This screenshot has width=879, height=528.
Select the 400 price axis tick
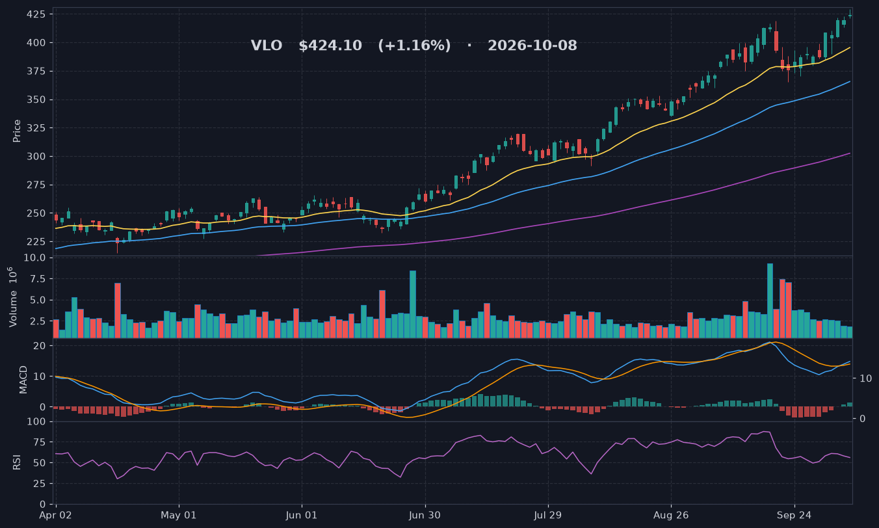pyautogui.click(x=36, y=43)
